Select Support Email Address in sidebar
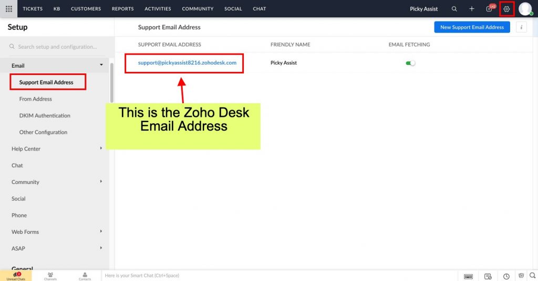The width and height of the screenshot is (538, 281). (x=46, y=82)
